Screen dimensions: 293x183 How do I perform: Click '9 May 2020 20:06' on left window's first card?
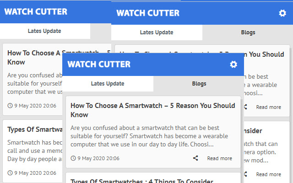[35, 106]
